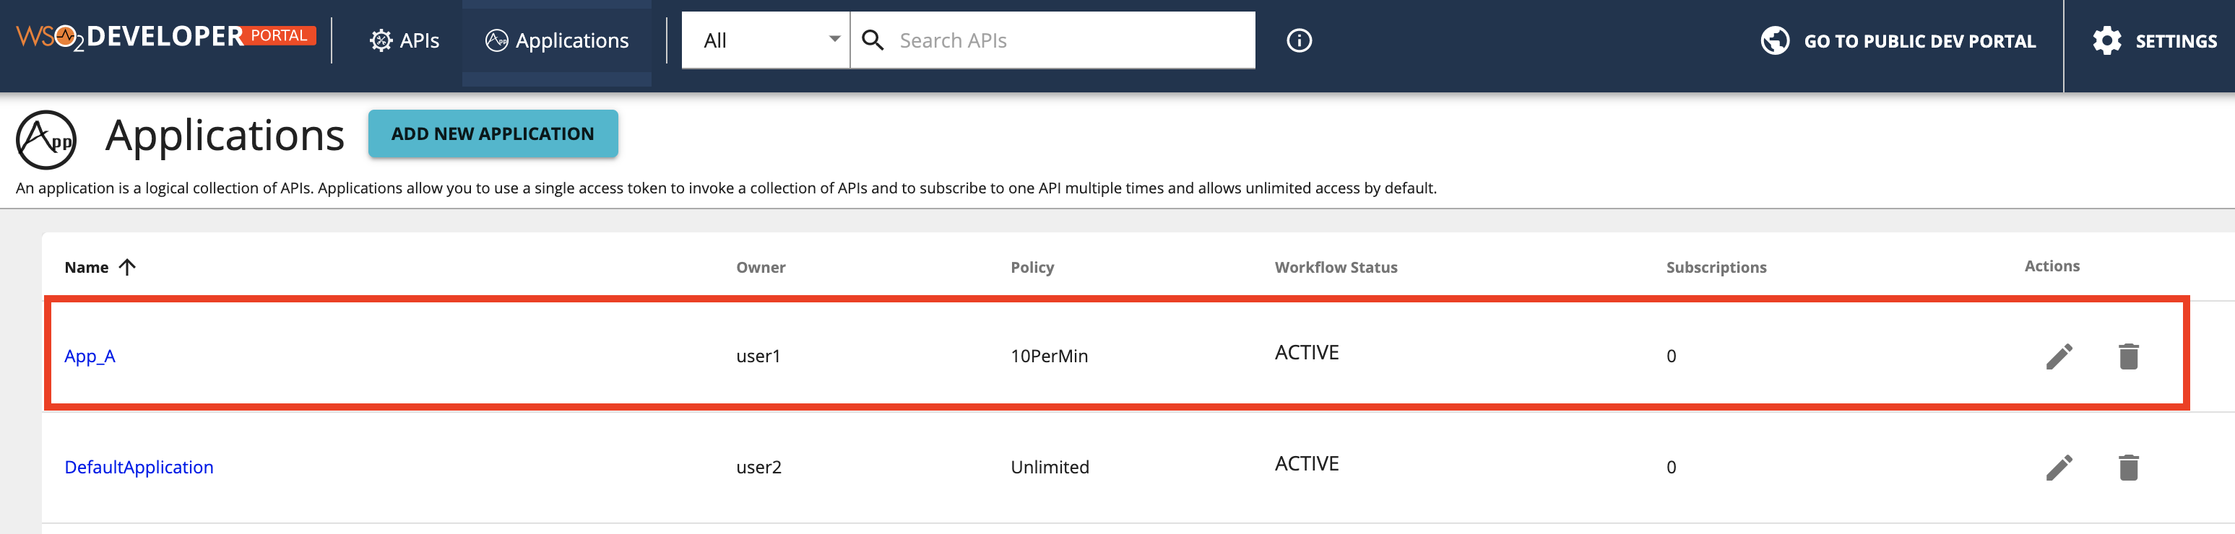
Task: Click the Owner column header
Action: click(x=760, y=267)
